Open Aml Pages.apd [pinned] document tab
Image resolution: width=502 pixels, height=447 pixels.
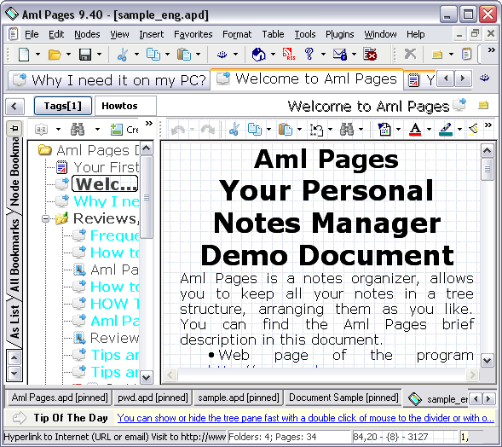coord(60,398)
